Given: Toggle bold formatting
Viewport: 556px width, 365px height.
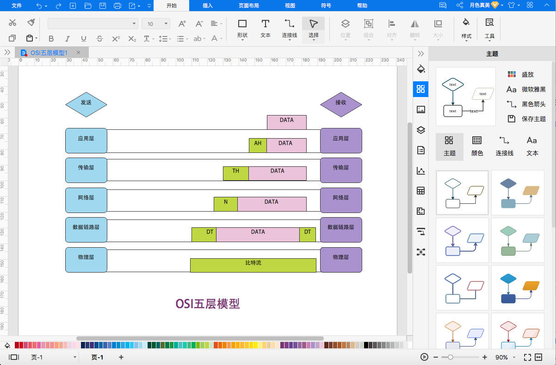Looking at the screenshot, I should point(51,38).
